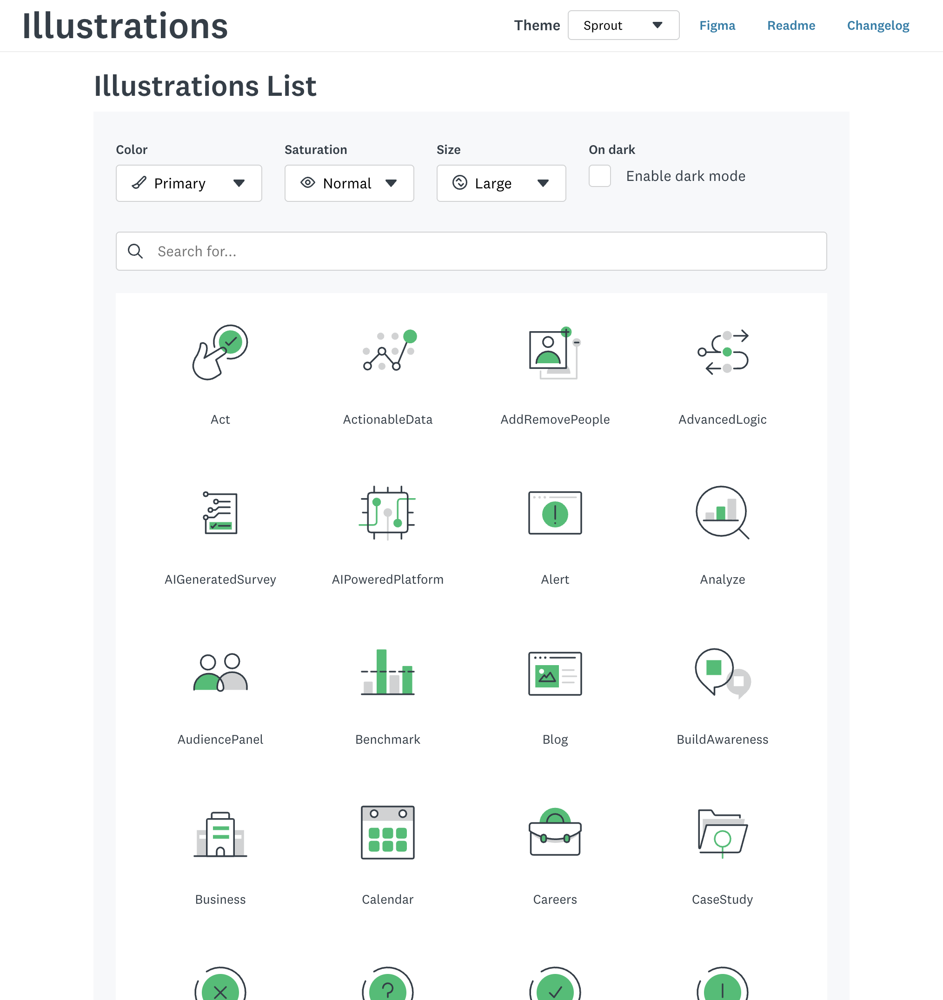Open the Size Large dropdown
Image resolution: width=943 pixels, height=1000 pixels.
click(501, 184)
